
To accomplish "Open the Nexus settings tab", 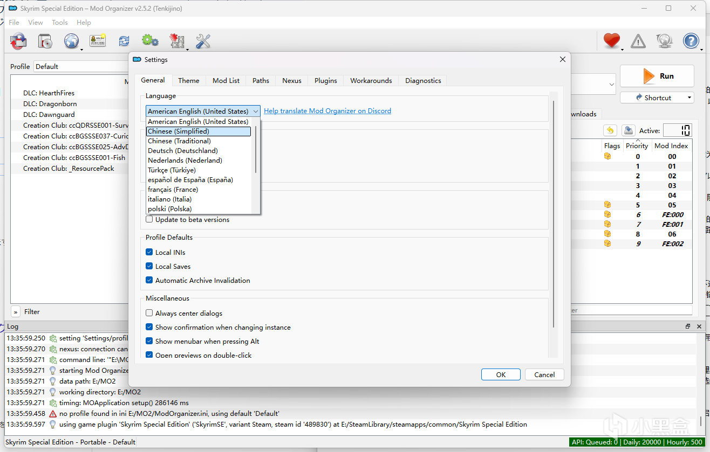I will coord(292,80).
